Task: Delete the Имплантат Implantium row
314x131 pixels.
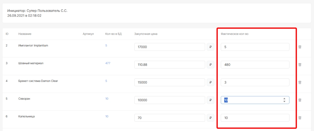Action: [x=300, y=47]
